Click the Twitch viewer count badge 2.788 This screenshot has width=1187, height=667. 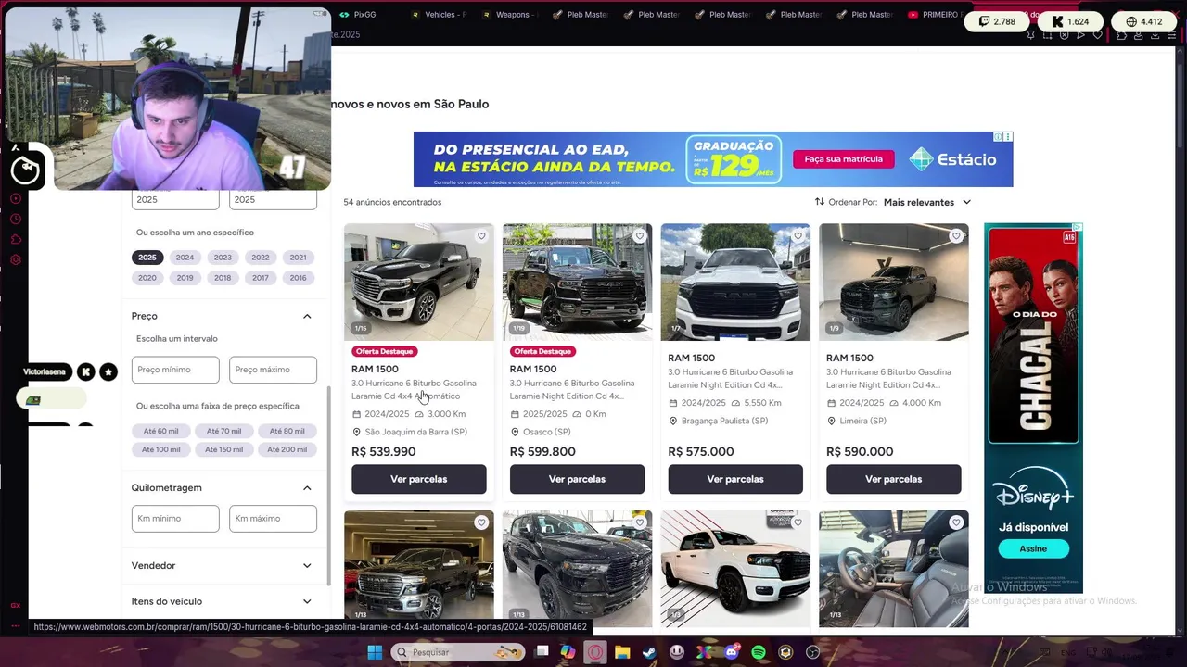tap(997, 21)
